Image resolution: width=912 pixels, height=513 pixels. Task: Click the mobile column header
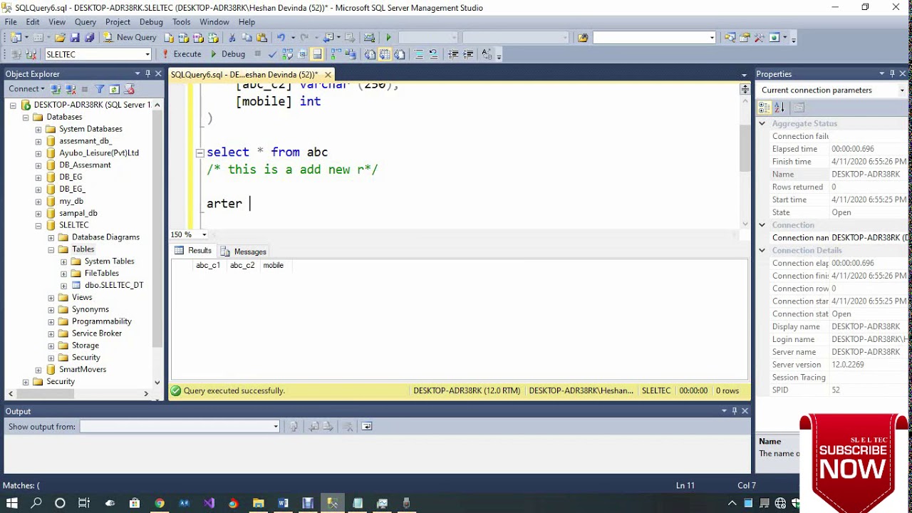[x=273, y=265]
